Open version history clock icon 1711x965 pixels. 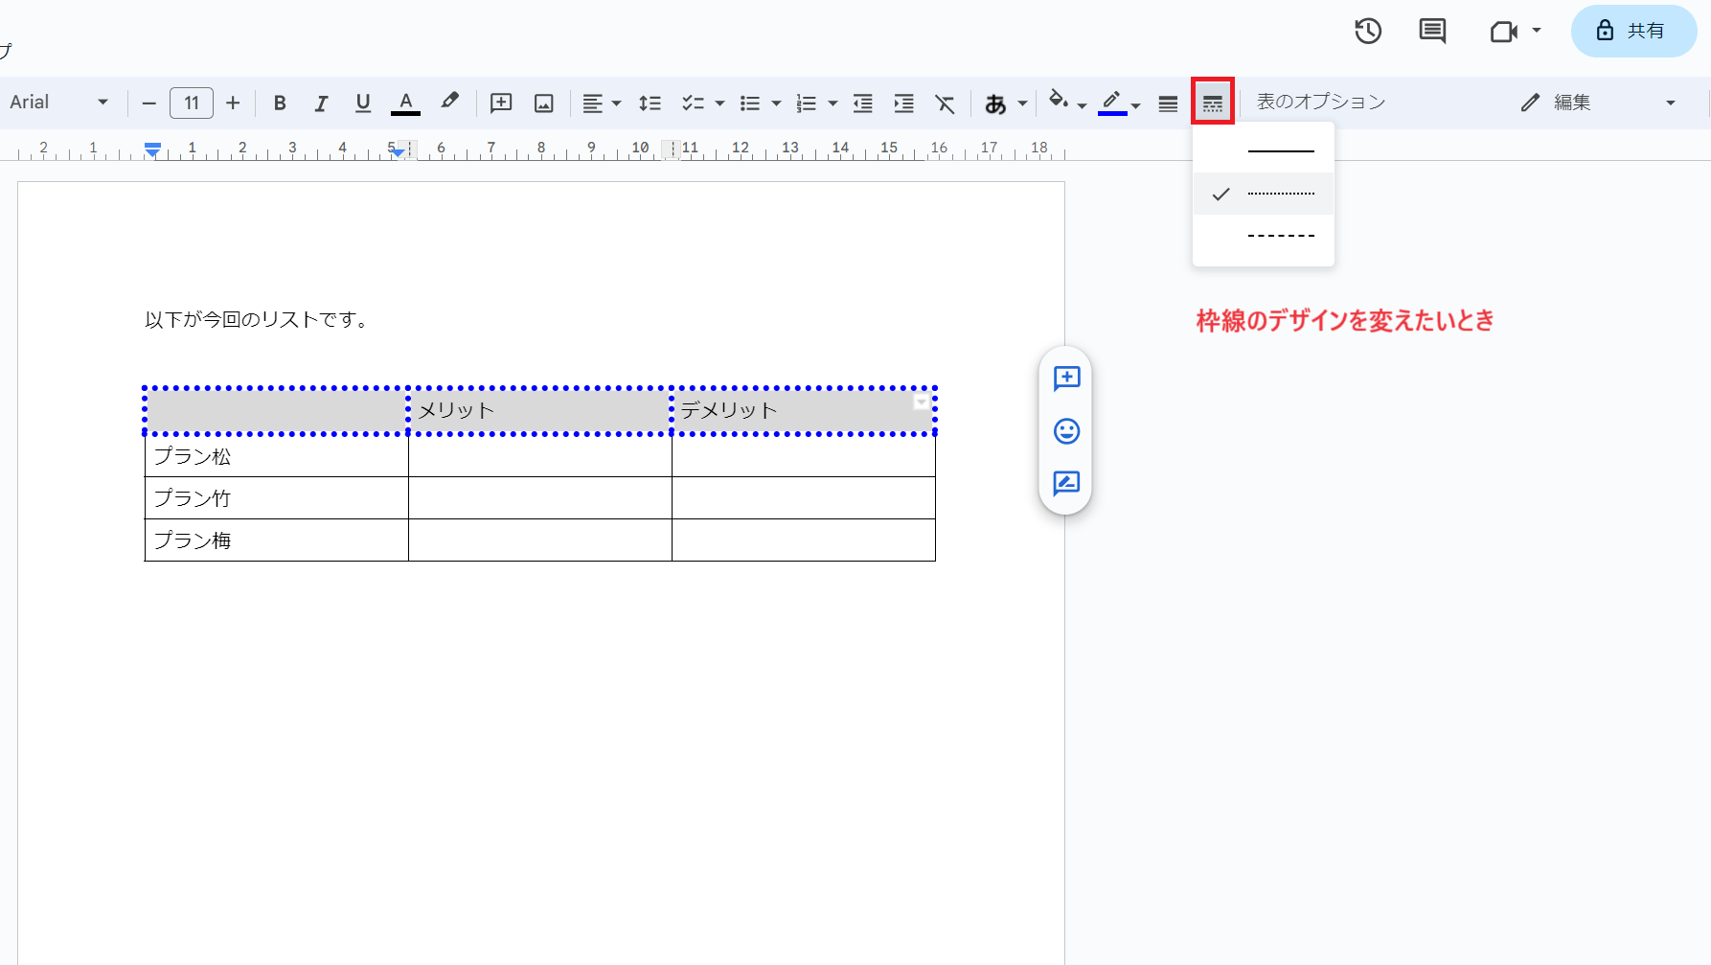(1367, 32)
